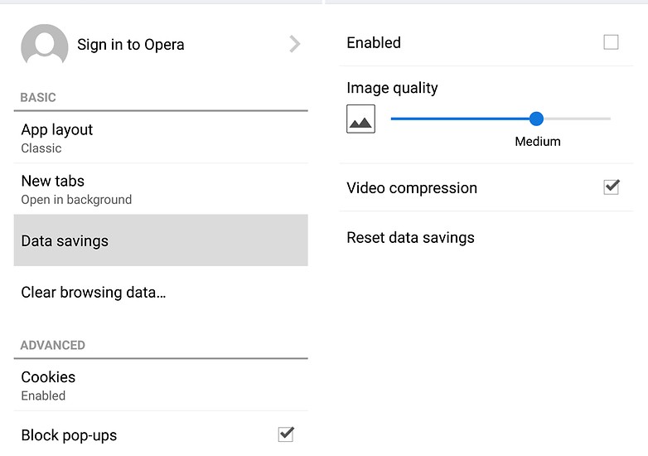Click the ADVANCED section header
The width and height of the screenshot is (648, 456).
click(x=53, y=345)
